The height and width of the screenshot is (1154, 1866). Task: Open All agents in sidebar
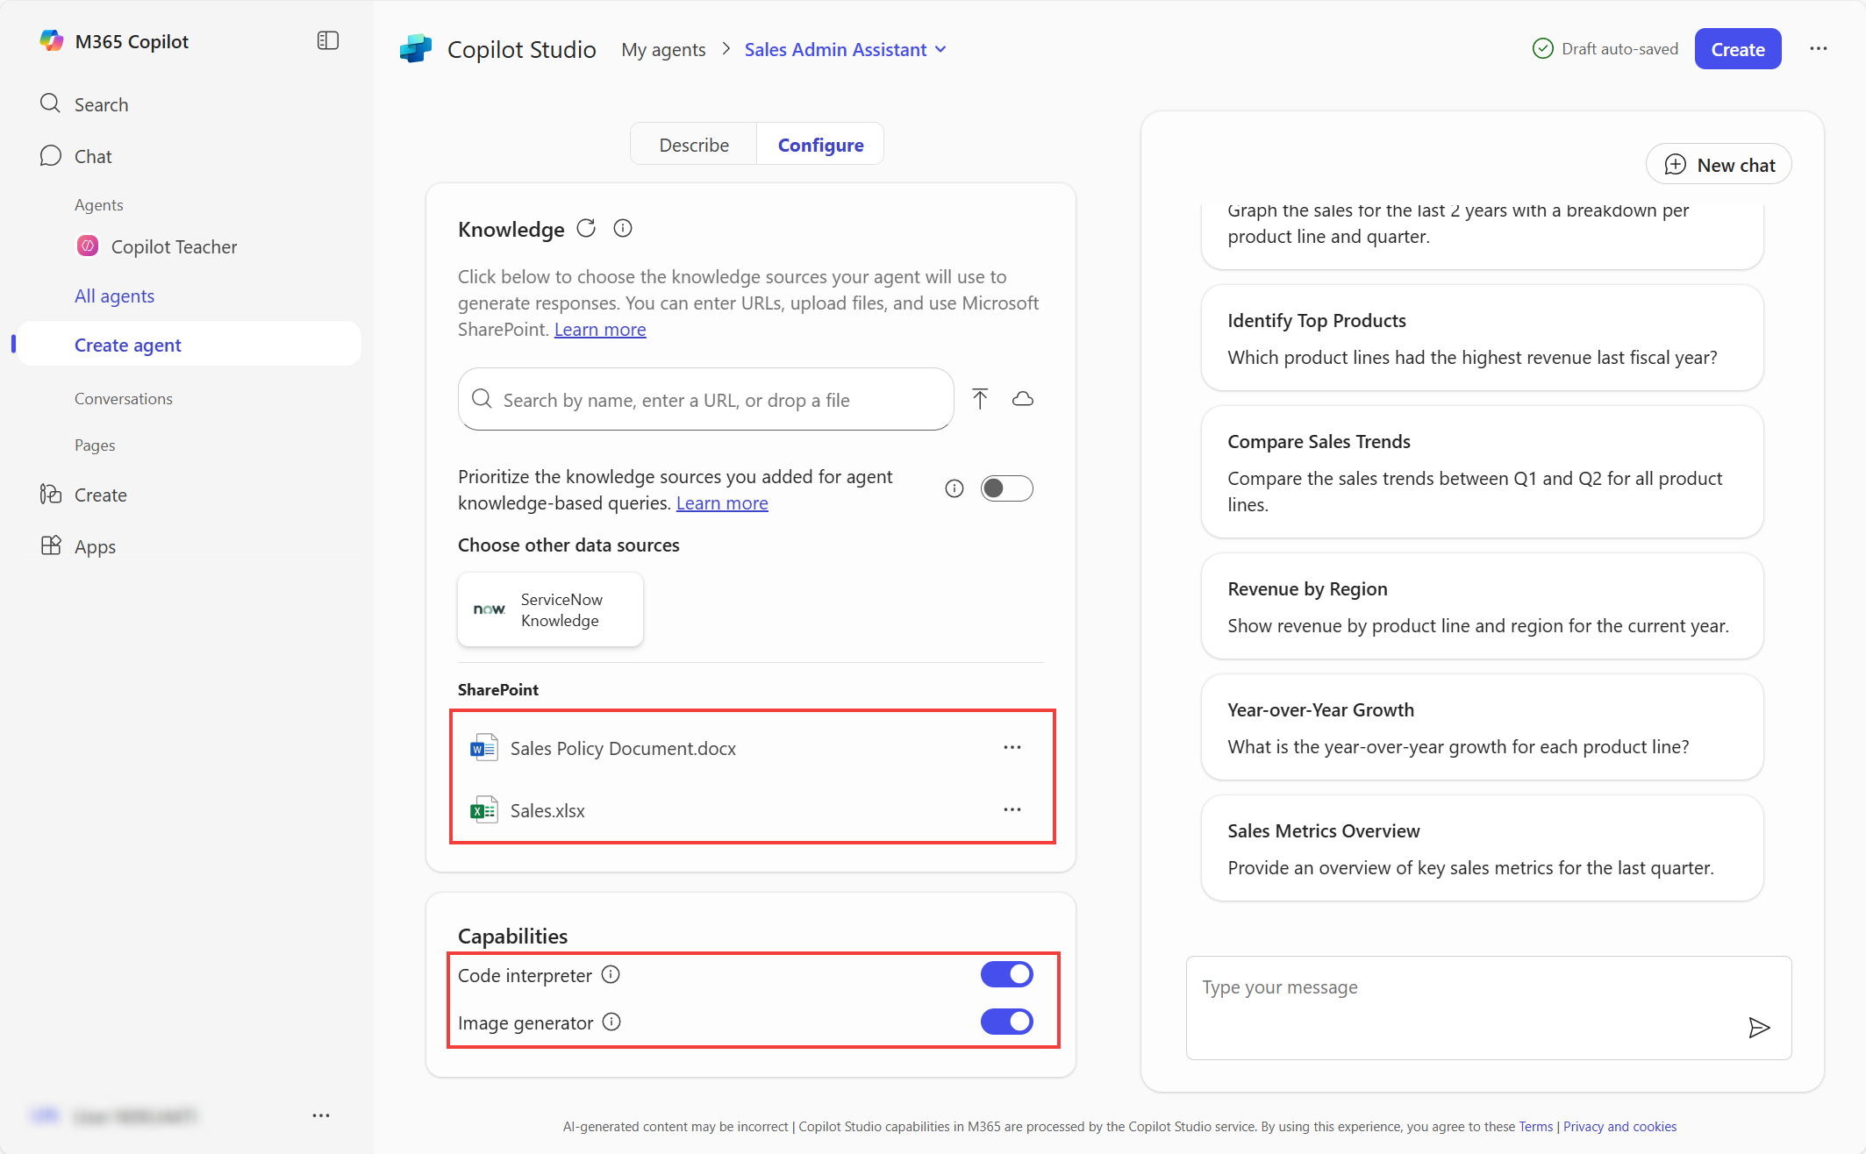tap(114, 296)
